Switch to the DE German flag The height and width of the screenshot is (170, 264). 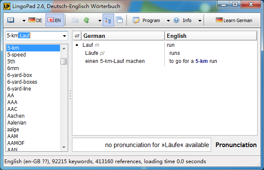click(x=35, y=20)
